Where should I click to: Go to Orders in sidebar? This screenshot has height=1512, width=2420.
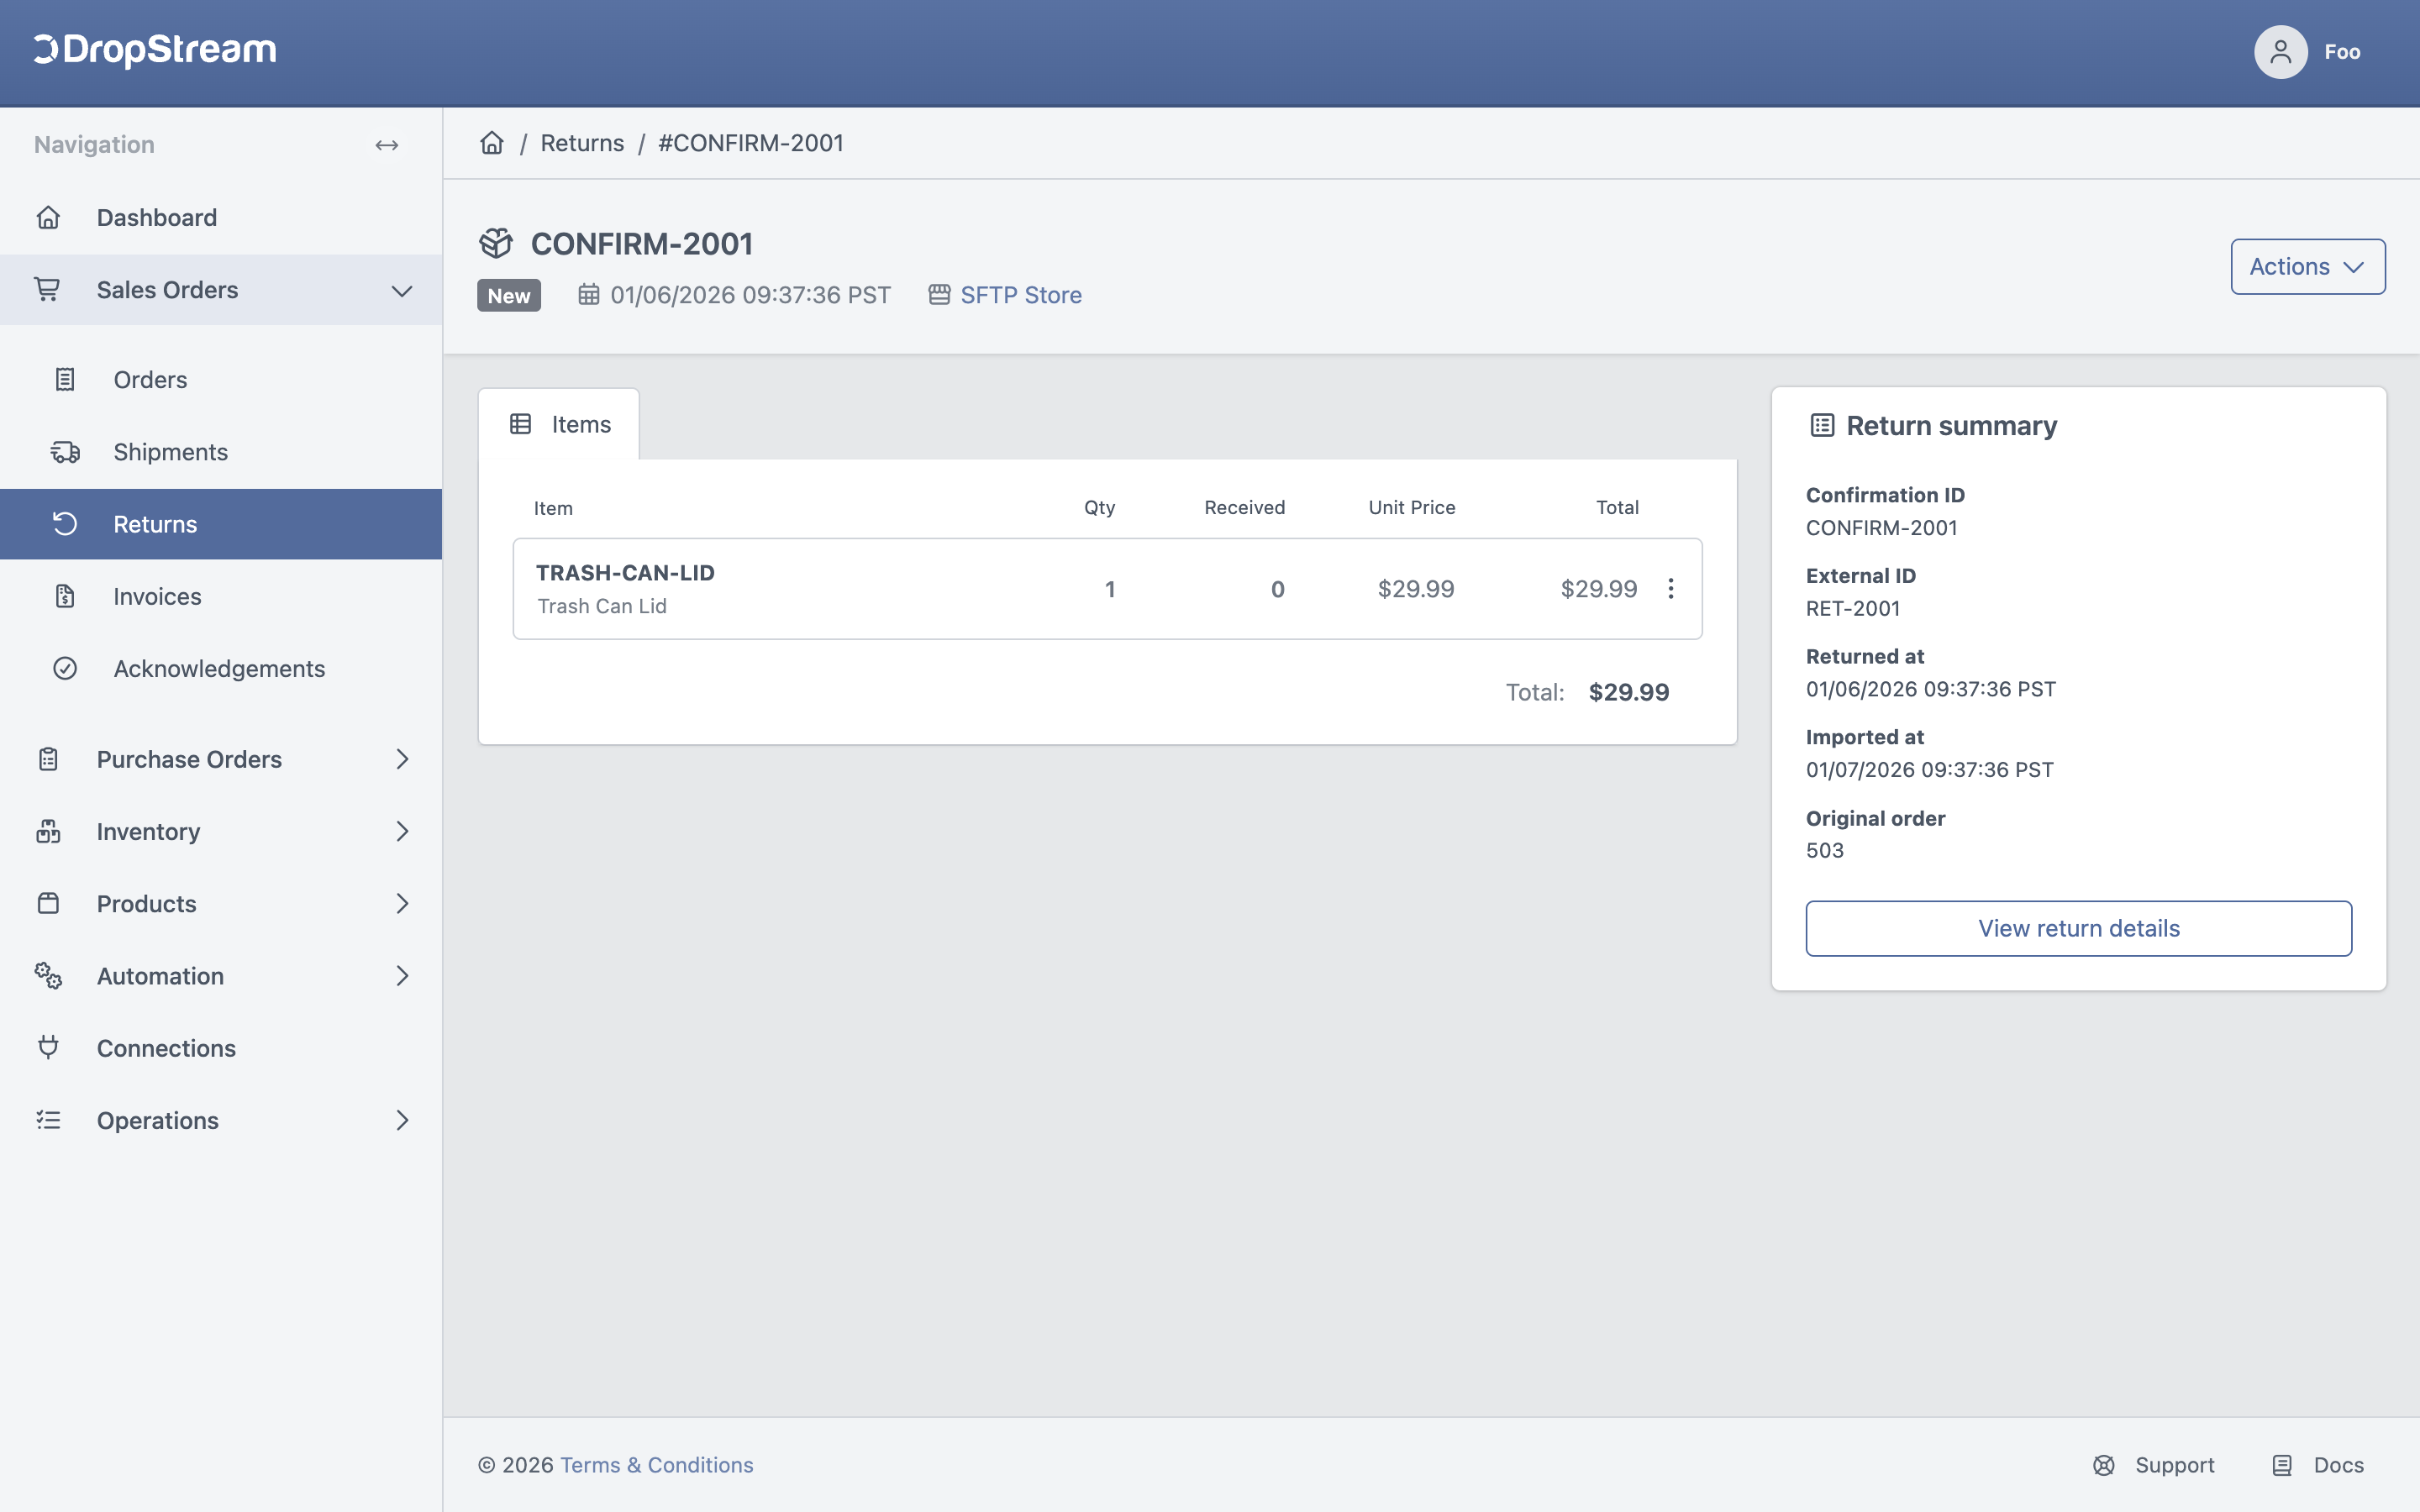(221, 379)
